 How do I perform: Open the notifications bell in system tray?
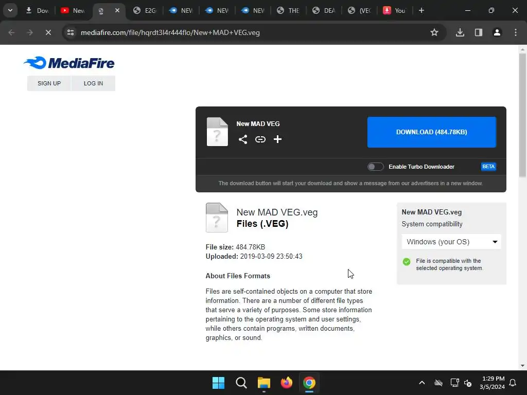tap(513, 383)
